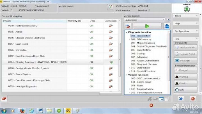Viewport: 202px width, 114px height.
Task: Click connection icon for 0055 Headlight Regulation
Action: (111, 86)
